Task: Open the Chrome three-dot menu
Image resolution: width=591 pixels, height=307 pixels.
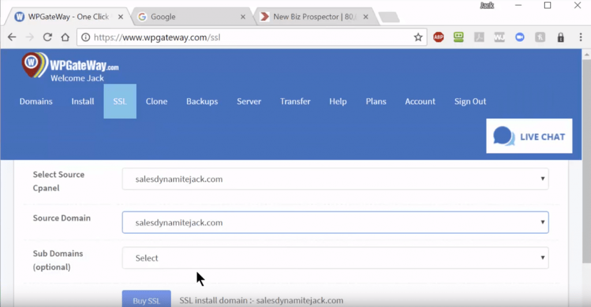Action: pyautogui.click(x=581, y=38)
